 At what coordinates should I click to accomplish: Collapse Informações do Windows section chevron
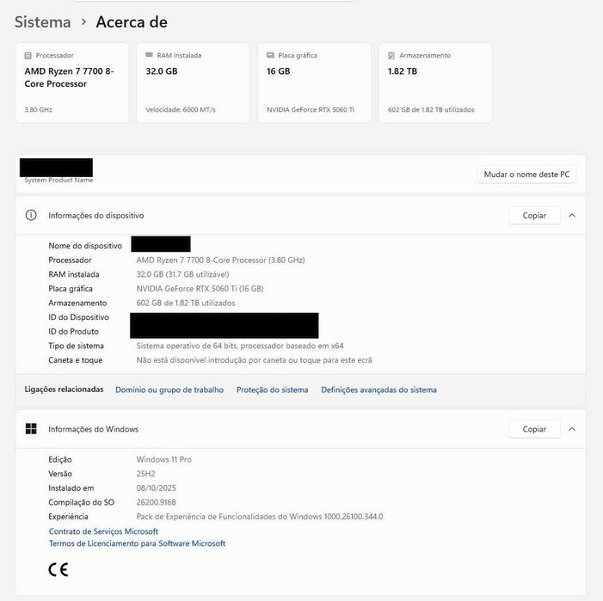click(572, 429)
